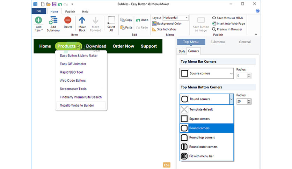Choose Square corners in open list
The width and height of the screenshot is (292, 169).
coord(207,119)
